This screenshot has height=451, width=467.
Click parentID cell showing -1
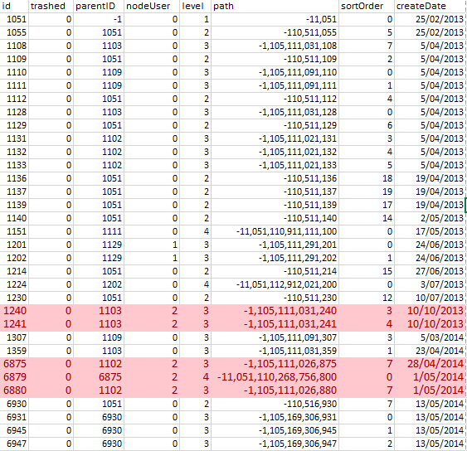click(99, 19)
